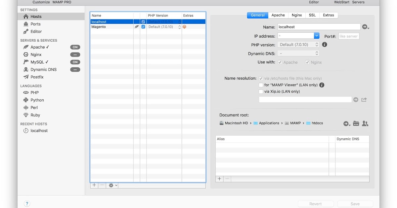This screenshot has width=397, height=208.
Task: Open the arrow menu beside Name field
Action: (x=366, y=27)
